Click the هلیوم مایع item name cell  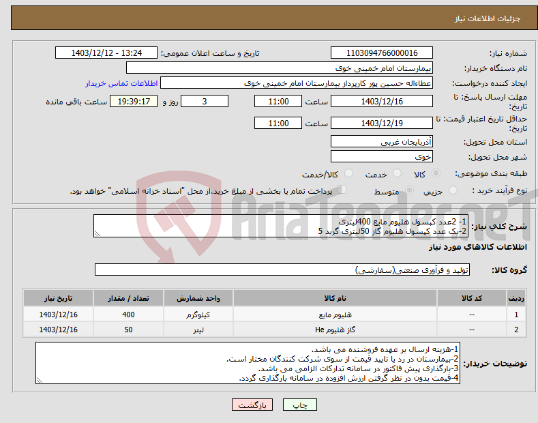[x=335, y=315]
